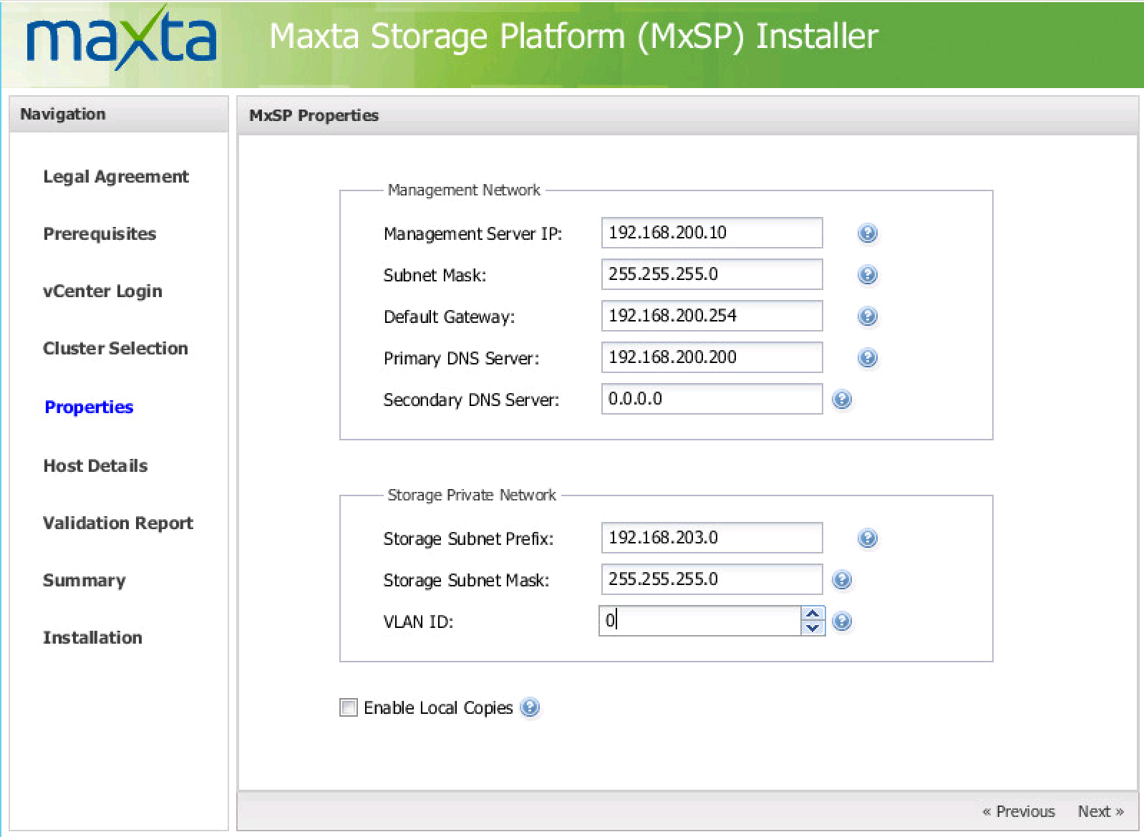Go back with Previous button

(1018, 811)
